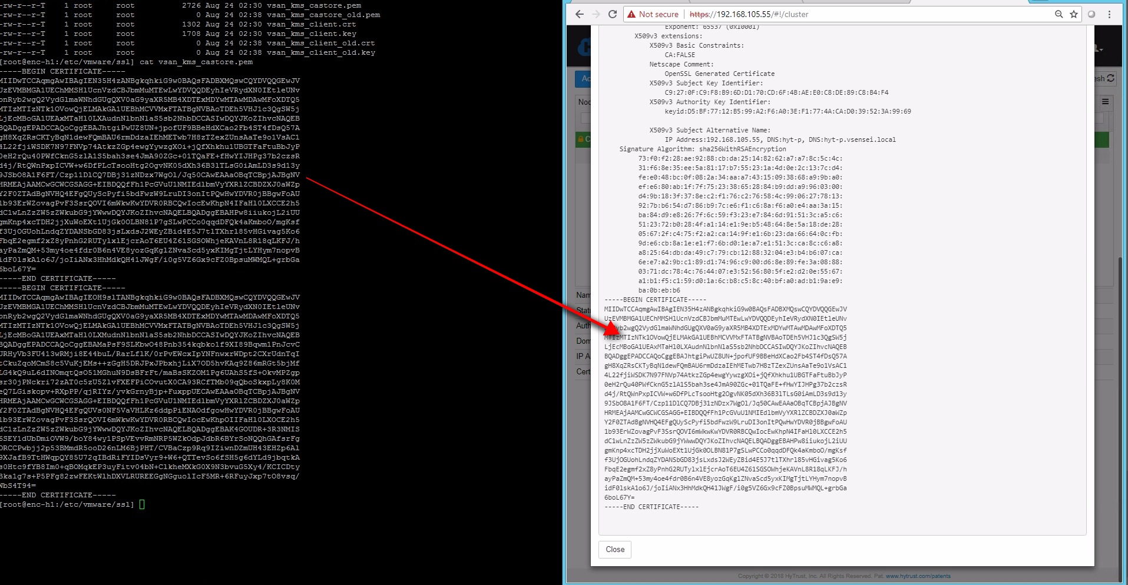
Task: Click the zoom magnifier icon in address bar
Action: point(1058,14)
